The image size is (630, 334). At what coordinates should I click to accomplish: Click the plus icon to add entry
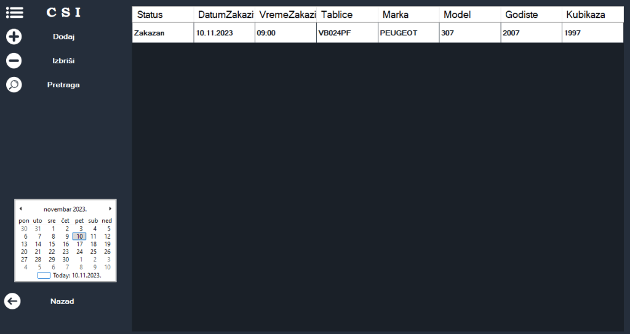(x=14, y=37)
